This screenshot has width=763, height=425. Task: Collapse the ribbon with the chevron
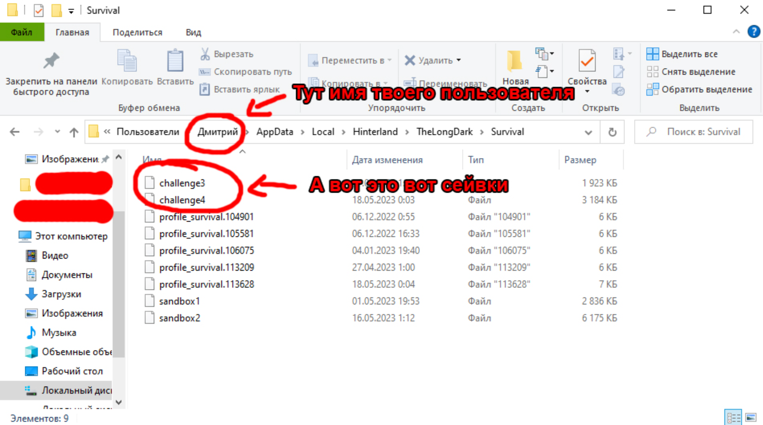click(x=736, y=32)
